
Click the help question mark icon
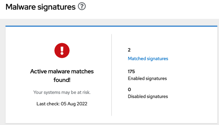82,7
